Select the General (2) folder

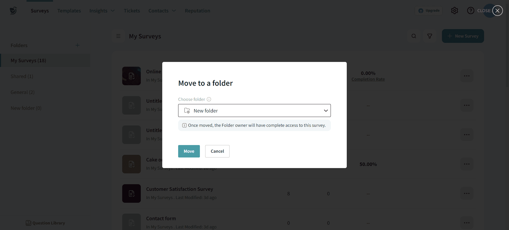[23, 92]
